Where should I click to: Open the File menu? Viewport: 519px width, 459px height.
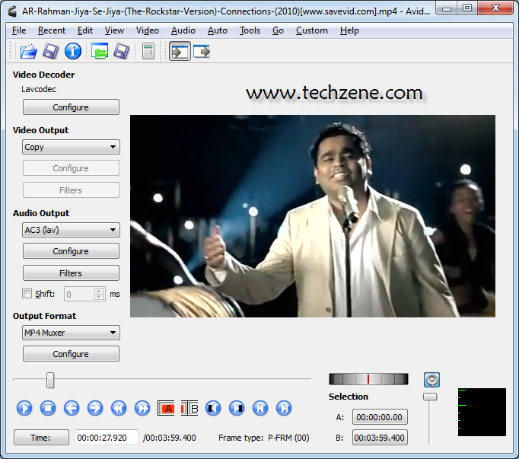[19, 30]
